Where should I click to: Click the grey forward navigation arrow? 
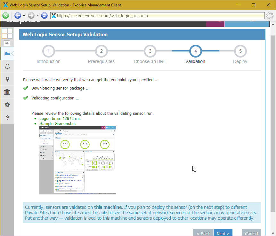(31, 16)
